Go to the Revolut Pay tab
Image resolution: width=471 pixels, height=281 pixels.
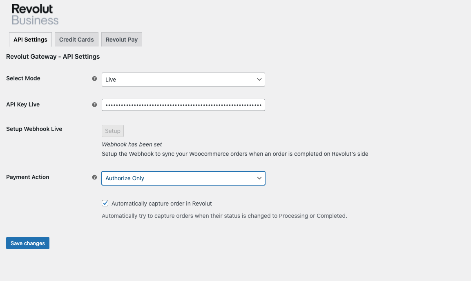pyautogui.click(x=121, y=40)
